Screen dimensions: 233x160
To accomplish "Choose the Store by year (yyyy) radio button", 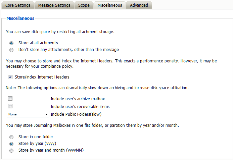I will tap(11, 144).
